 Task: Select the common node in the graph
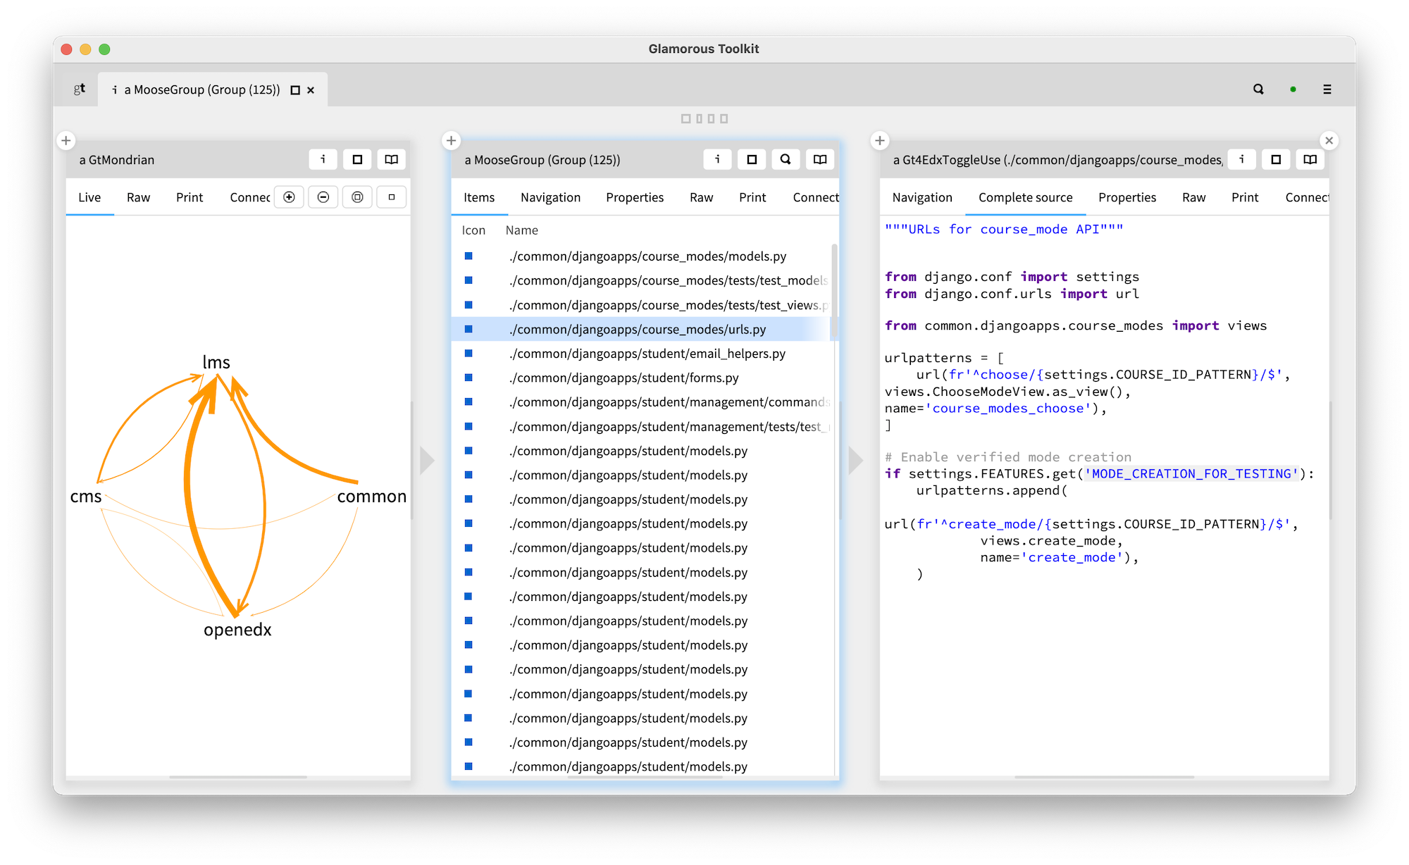[x=372, y=497]
